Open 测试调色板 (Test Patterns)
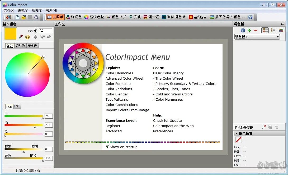This screenshot has width=288, height=175. point(176,17)
